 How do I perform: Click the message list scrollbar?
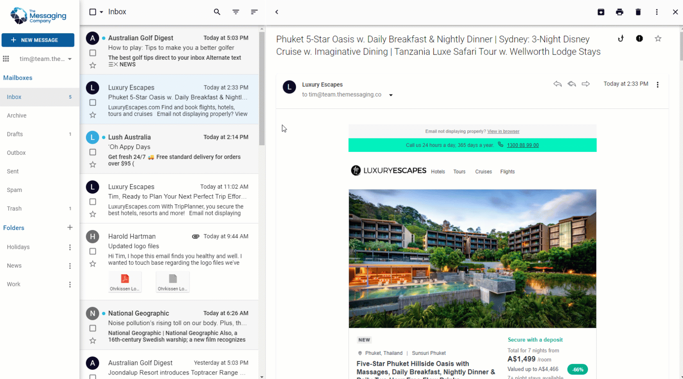click(x=262, y=88)
